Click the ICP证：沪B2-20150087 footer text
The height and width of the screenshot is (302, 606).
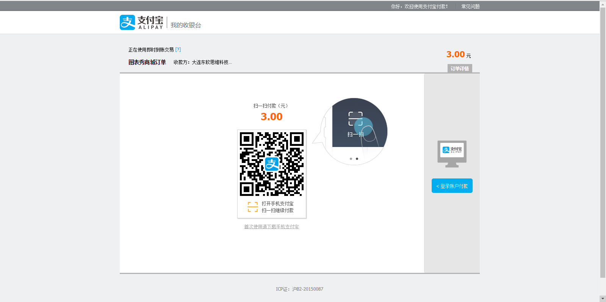pos(299,289)
